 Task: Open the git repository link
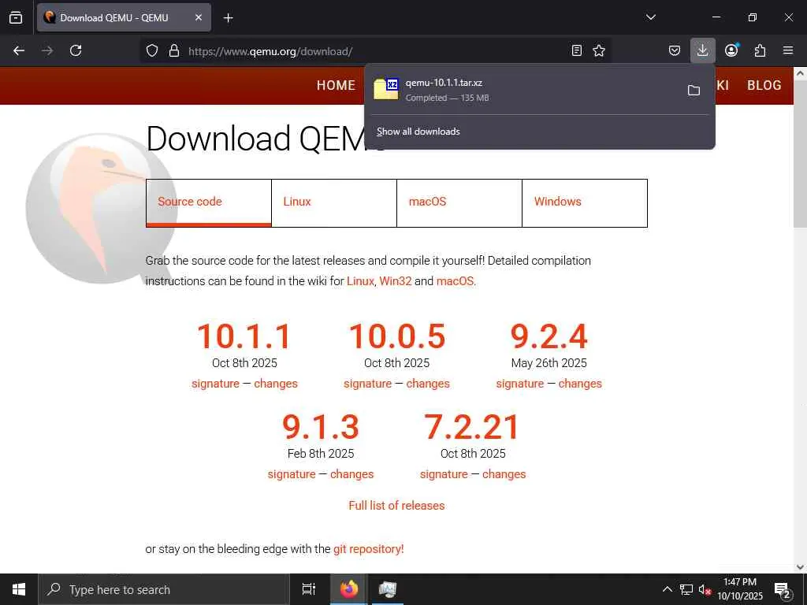(369, 549)
